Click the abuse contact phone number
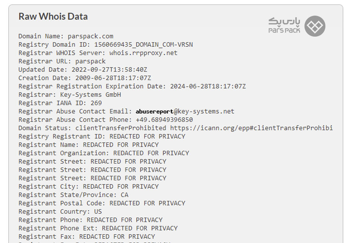 164,120
